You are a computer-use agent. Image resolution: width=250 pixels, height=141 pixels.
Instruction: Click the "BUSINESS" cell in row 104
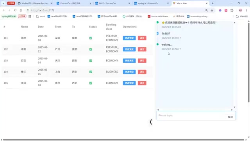[112, 72]
